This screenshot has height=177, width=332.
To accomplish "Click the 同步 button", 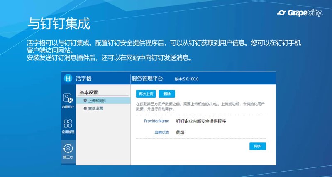I will point(257,146).
